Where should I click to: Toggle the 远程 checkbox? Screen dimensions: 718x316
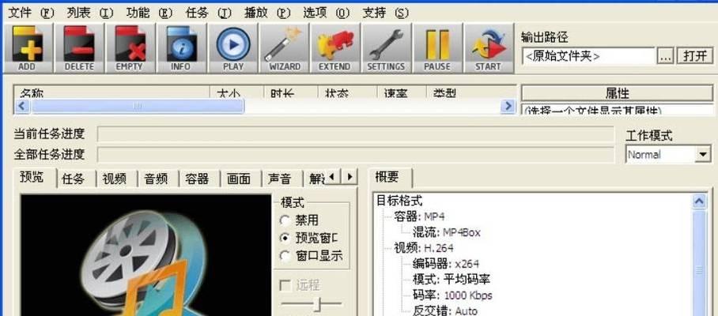click(x=300, y=285)
